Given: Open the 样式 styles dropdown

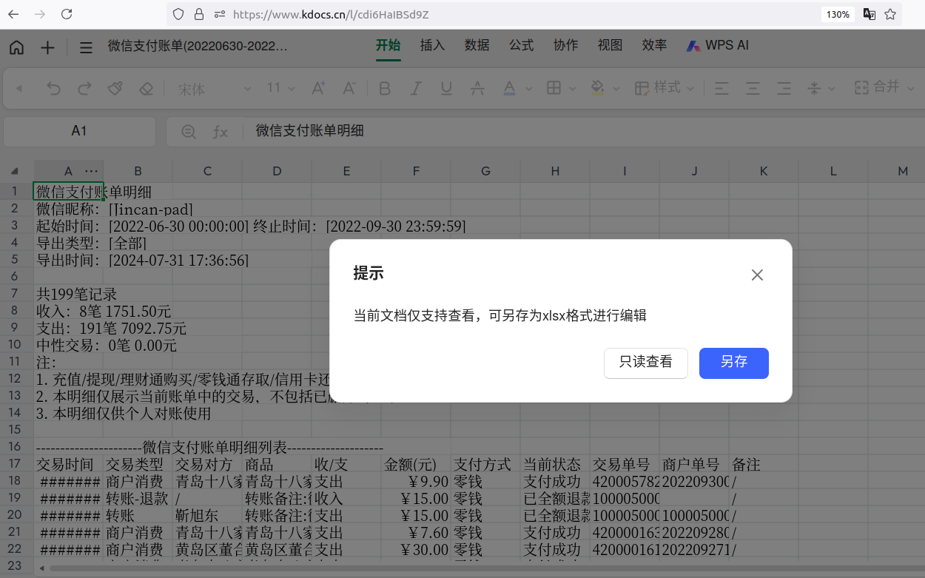Looking at the screenshot, I should pyautogui.click(x=665, y=88).
